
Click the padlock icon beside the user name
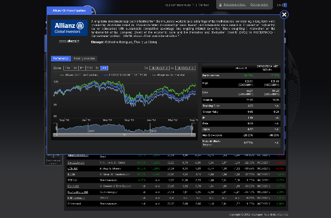(x=220, y=5)
